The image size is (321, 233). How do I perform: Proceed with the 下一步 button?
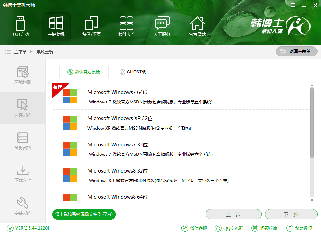(291, 214)
